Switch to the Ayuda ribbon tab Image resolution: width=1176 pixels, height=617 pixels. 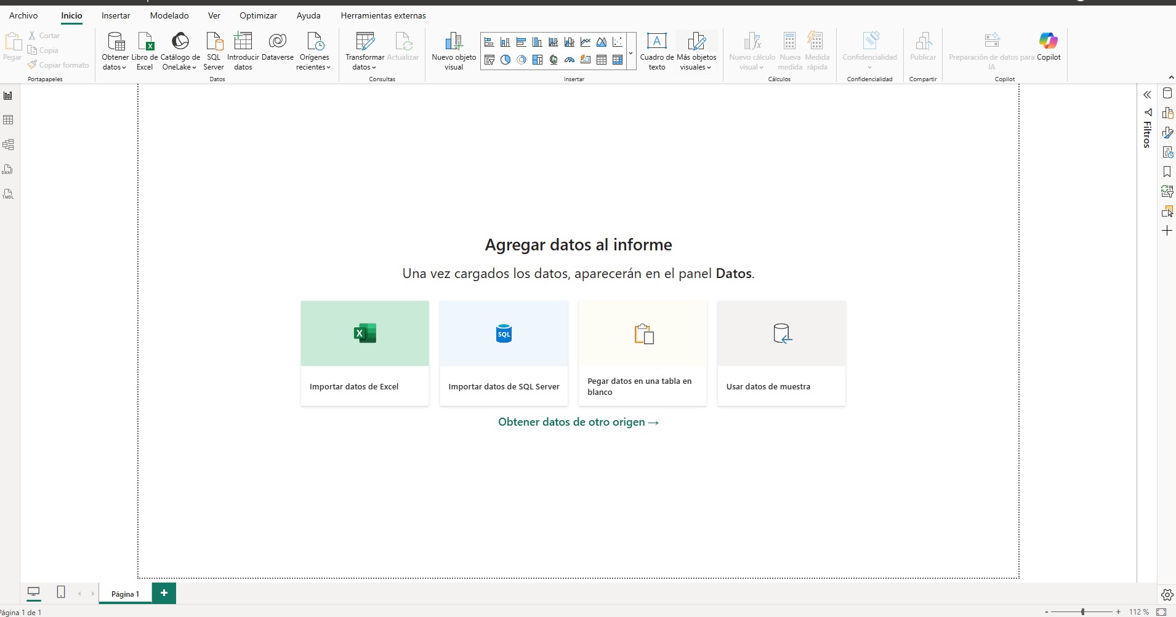308,15
